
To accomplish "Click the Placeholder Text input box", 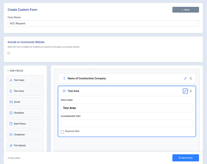I will point(127,124).
